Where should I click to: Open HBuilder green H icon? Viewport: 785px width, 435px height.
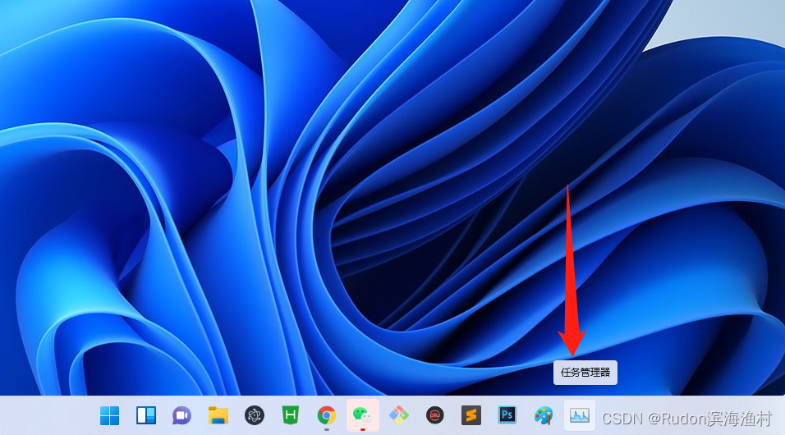(x=291, y=415)
